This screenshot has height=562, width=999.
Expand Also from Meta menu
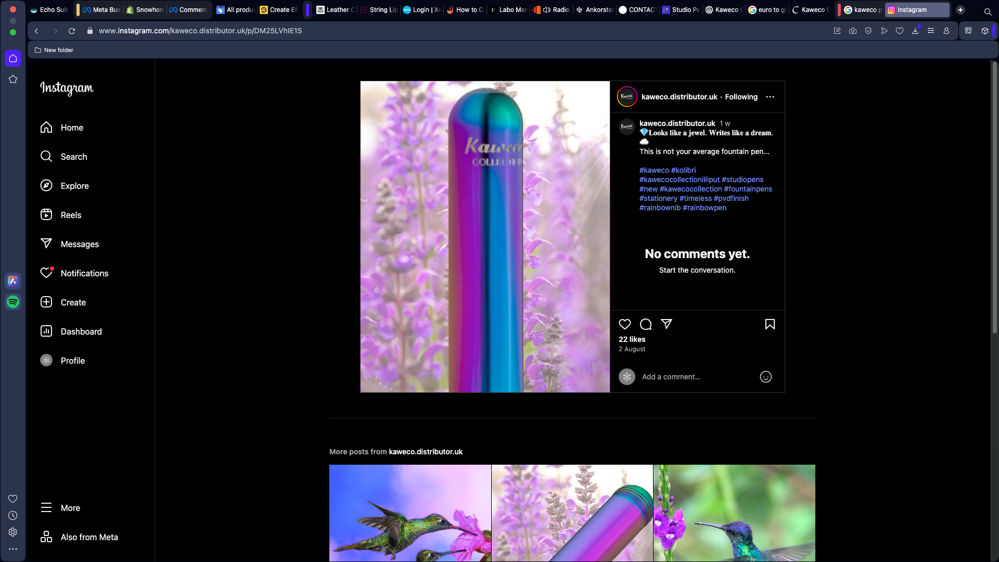pos(79,537)
